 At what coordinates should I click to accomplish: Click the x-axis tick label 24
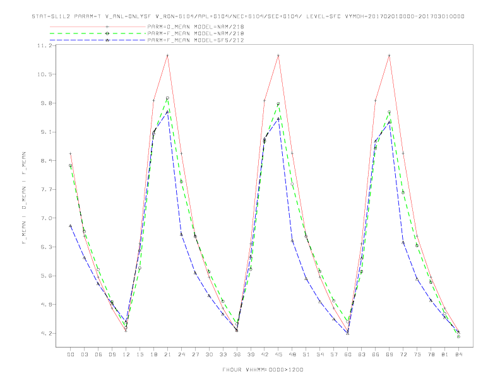pos(181,354)
